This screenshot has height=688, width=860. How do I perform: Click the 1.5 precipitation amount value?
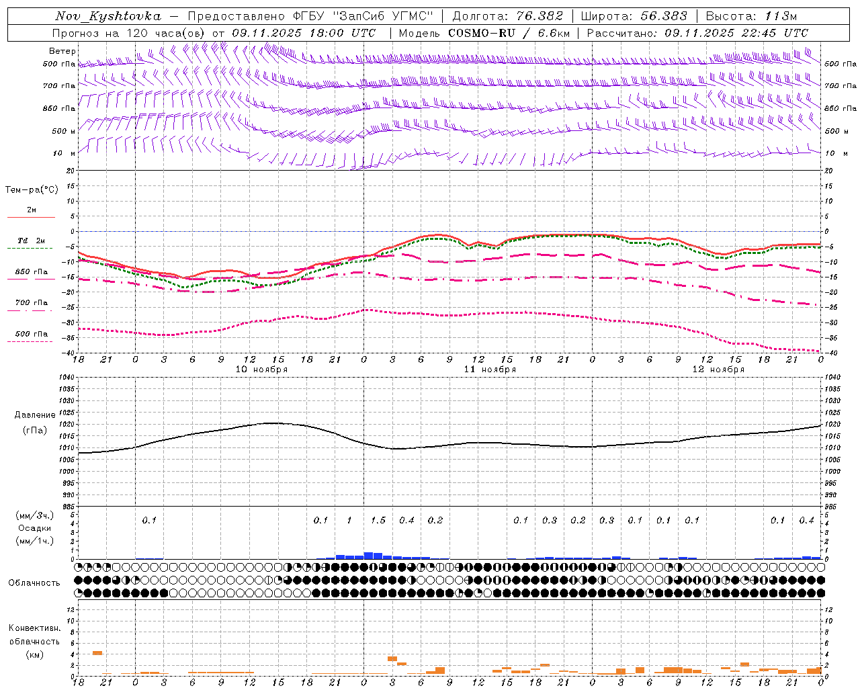click(x=378, y=521)
